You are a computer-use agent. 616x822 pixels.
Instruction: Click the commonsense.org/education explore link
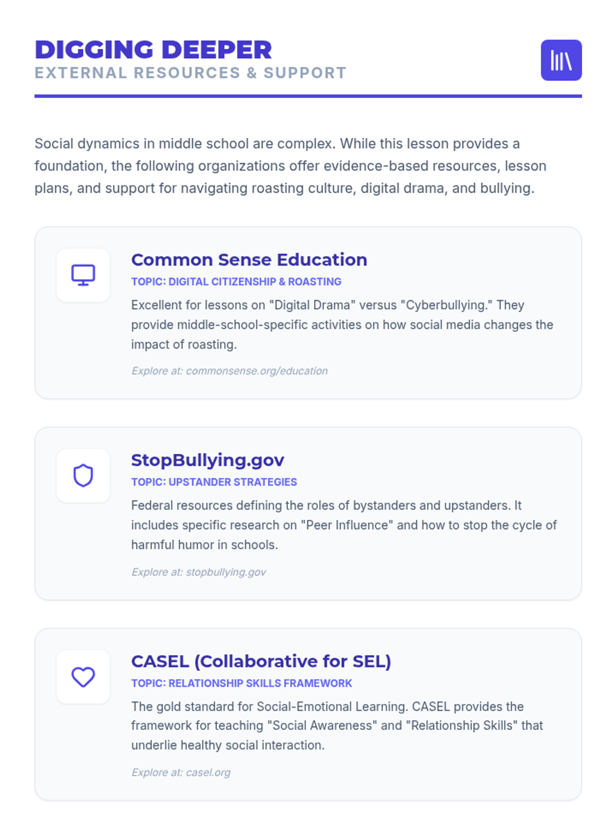229,371
